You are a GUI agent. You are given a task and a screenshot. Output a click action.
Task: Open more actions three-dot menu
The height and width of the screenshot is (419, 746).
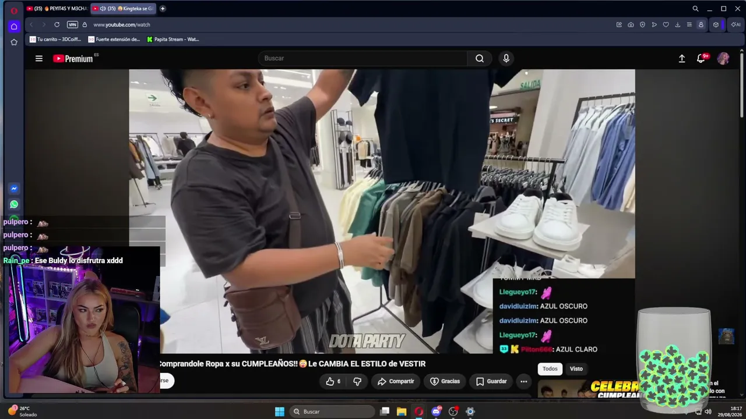(524, 381)
